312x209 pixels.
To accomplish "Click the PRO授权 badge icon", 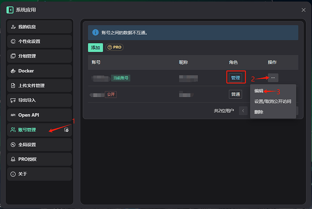I will [x=13, y=159].
